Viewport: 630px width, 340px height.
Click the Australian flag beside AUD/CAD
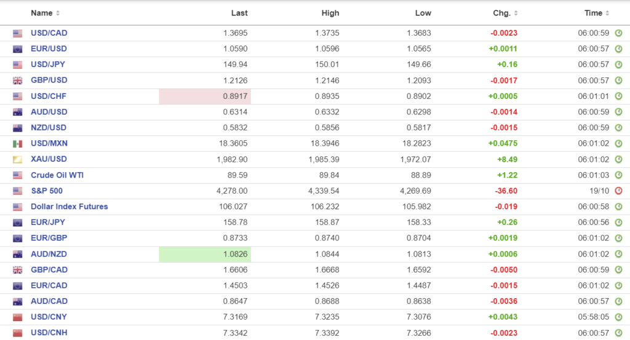(x=17, y=302)
